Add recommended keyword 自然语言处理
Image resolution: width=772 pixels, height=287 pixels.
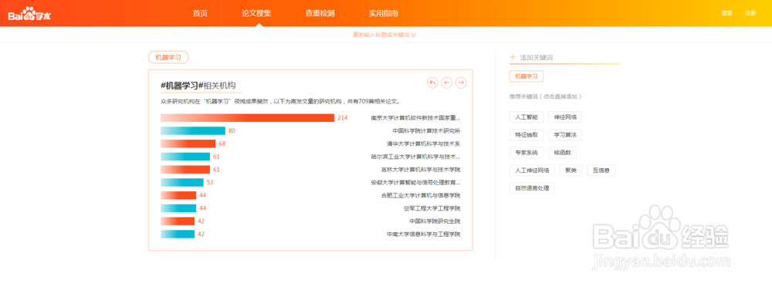pos(532,188)
